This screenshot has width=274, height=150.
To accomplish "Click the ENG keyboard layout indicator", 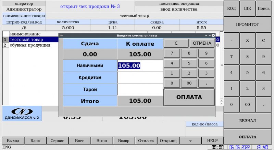I will tap(7, 147).
